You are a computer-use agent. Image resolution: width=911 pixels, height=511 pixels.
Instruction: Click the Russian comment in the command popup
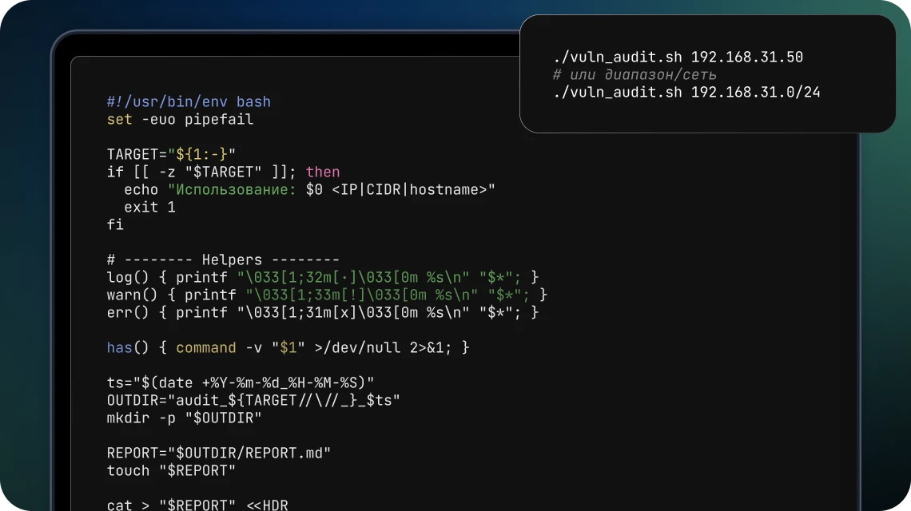click(x=635, y=75)
